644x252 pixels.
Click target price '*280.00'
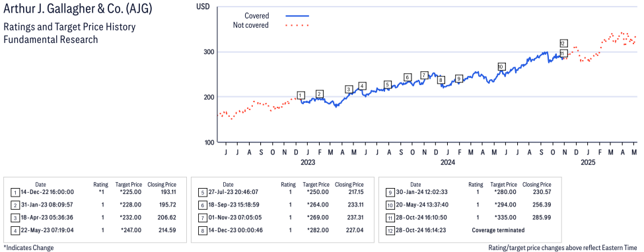505,192
